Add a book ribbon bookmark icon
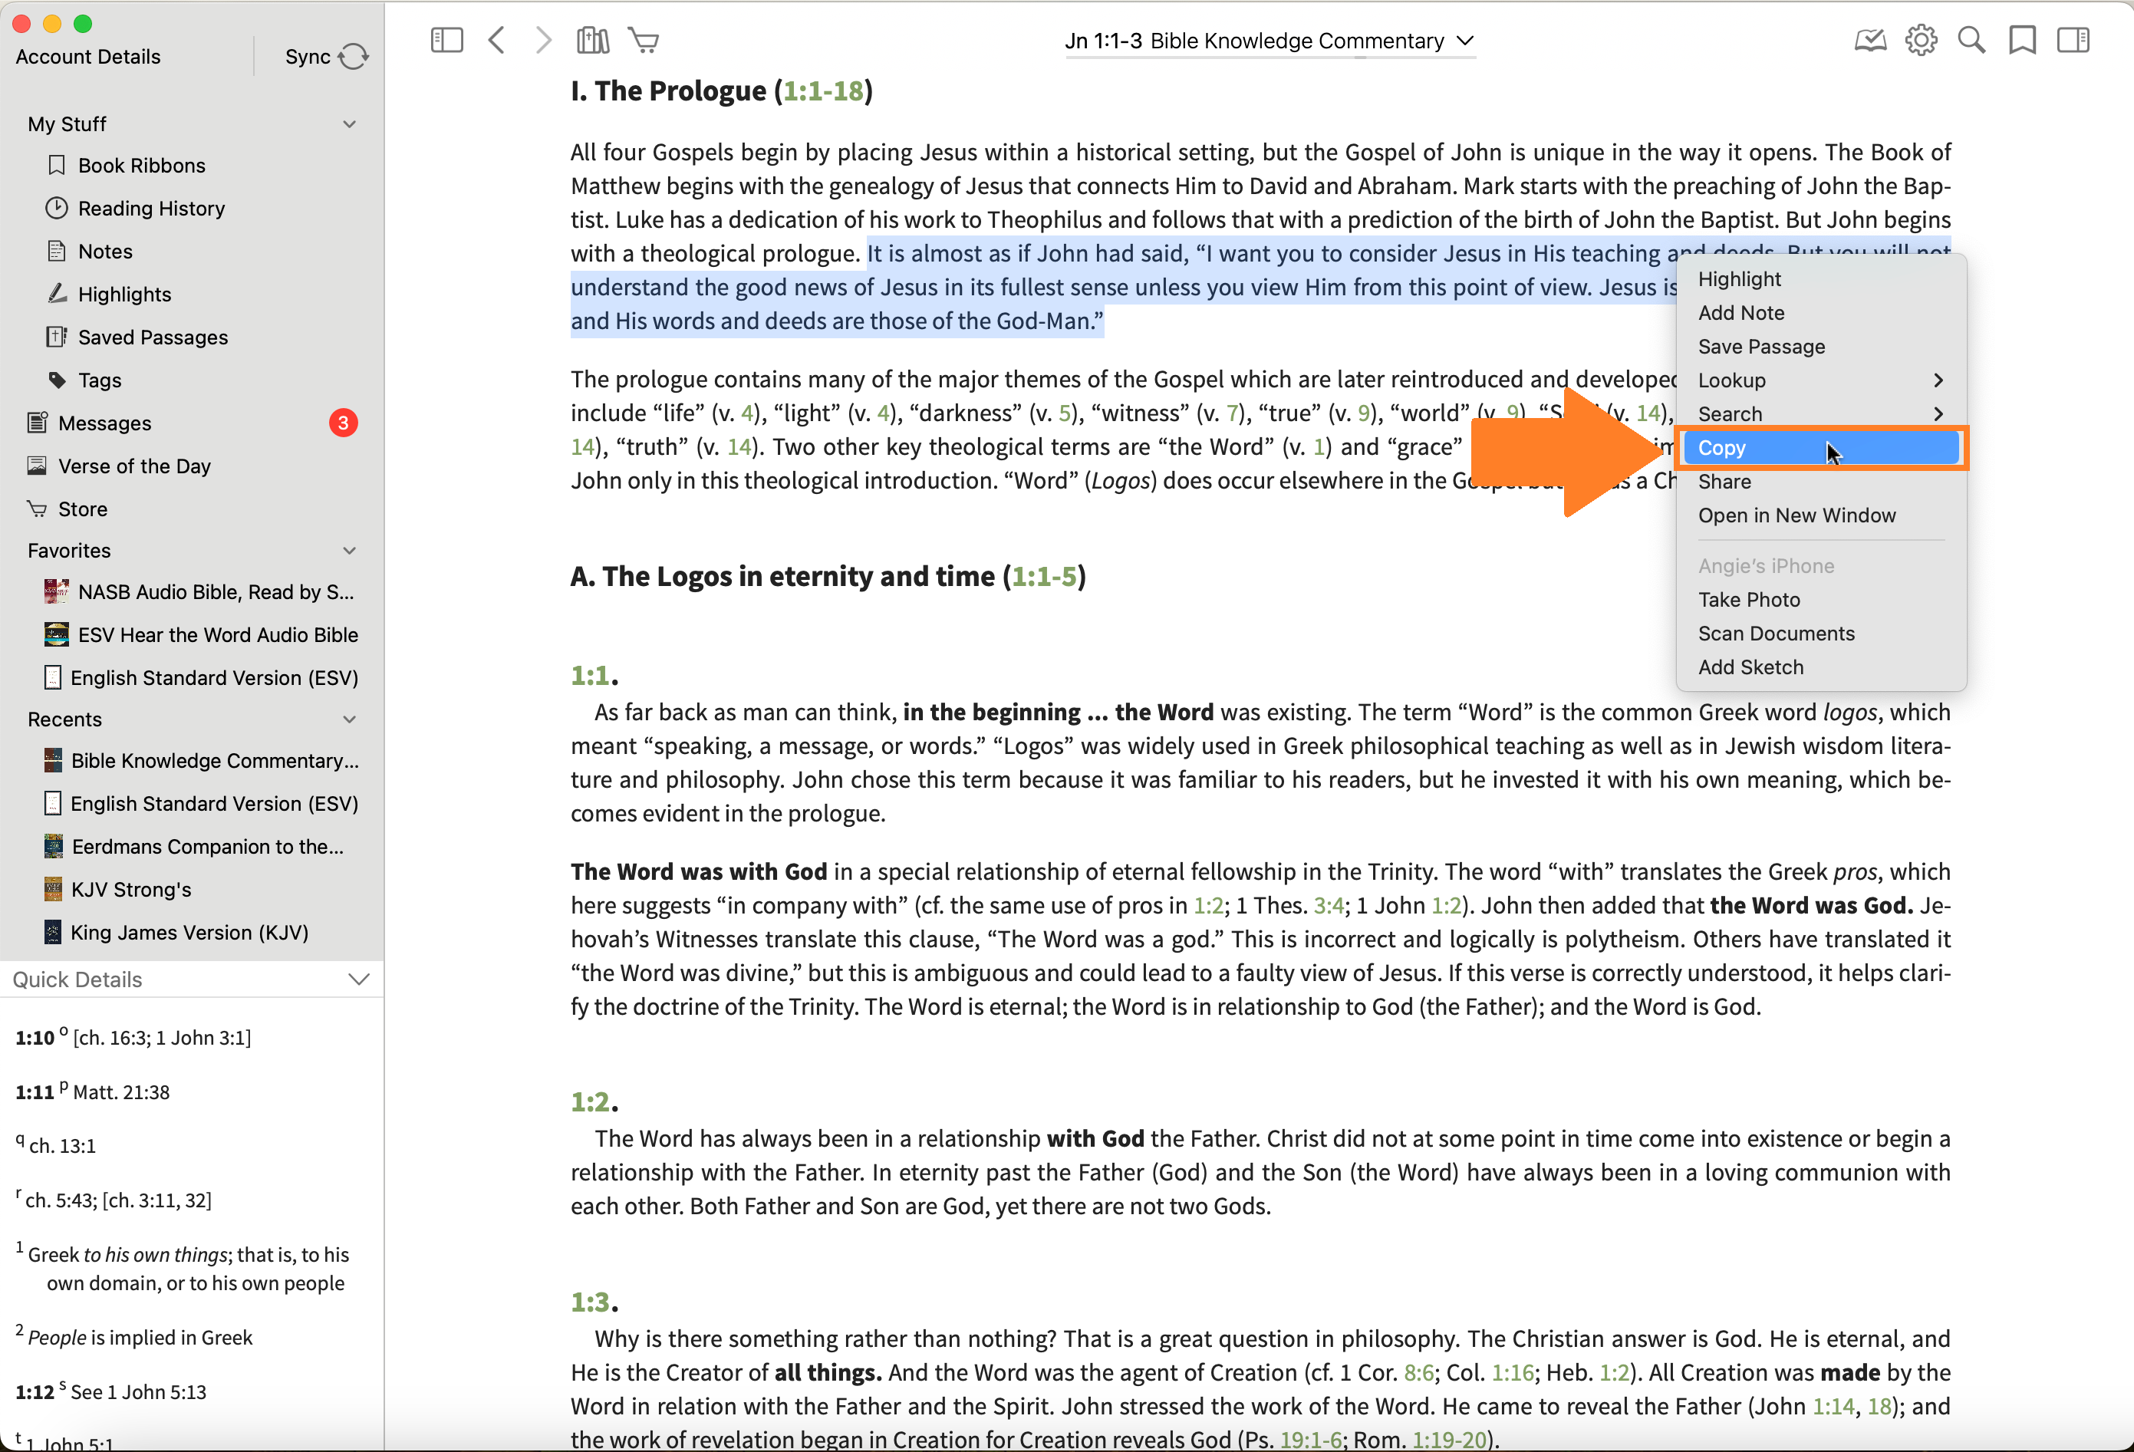The image size is (2134, 1452). (2022, 41)
